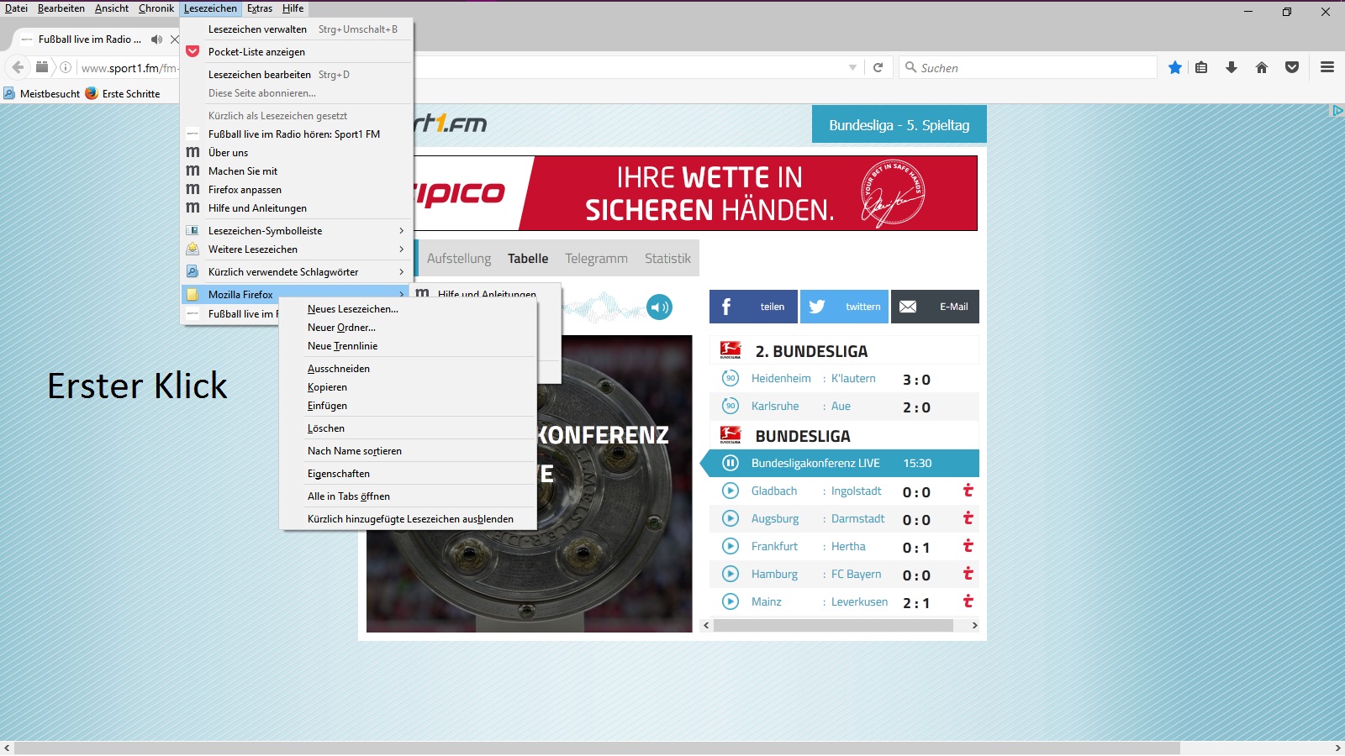The width and height of the screenshot is (1345, 756).
Task: Open the Datei menu
Action: pos(16,8)
